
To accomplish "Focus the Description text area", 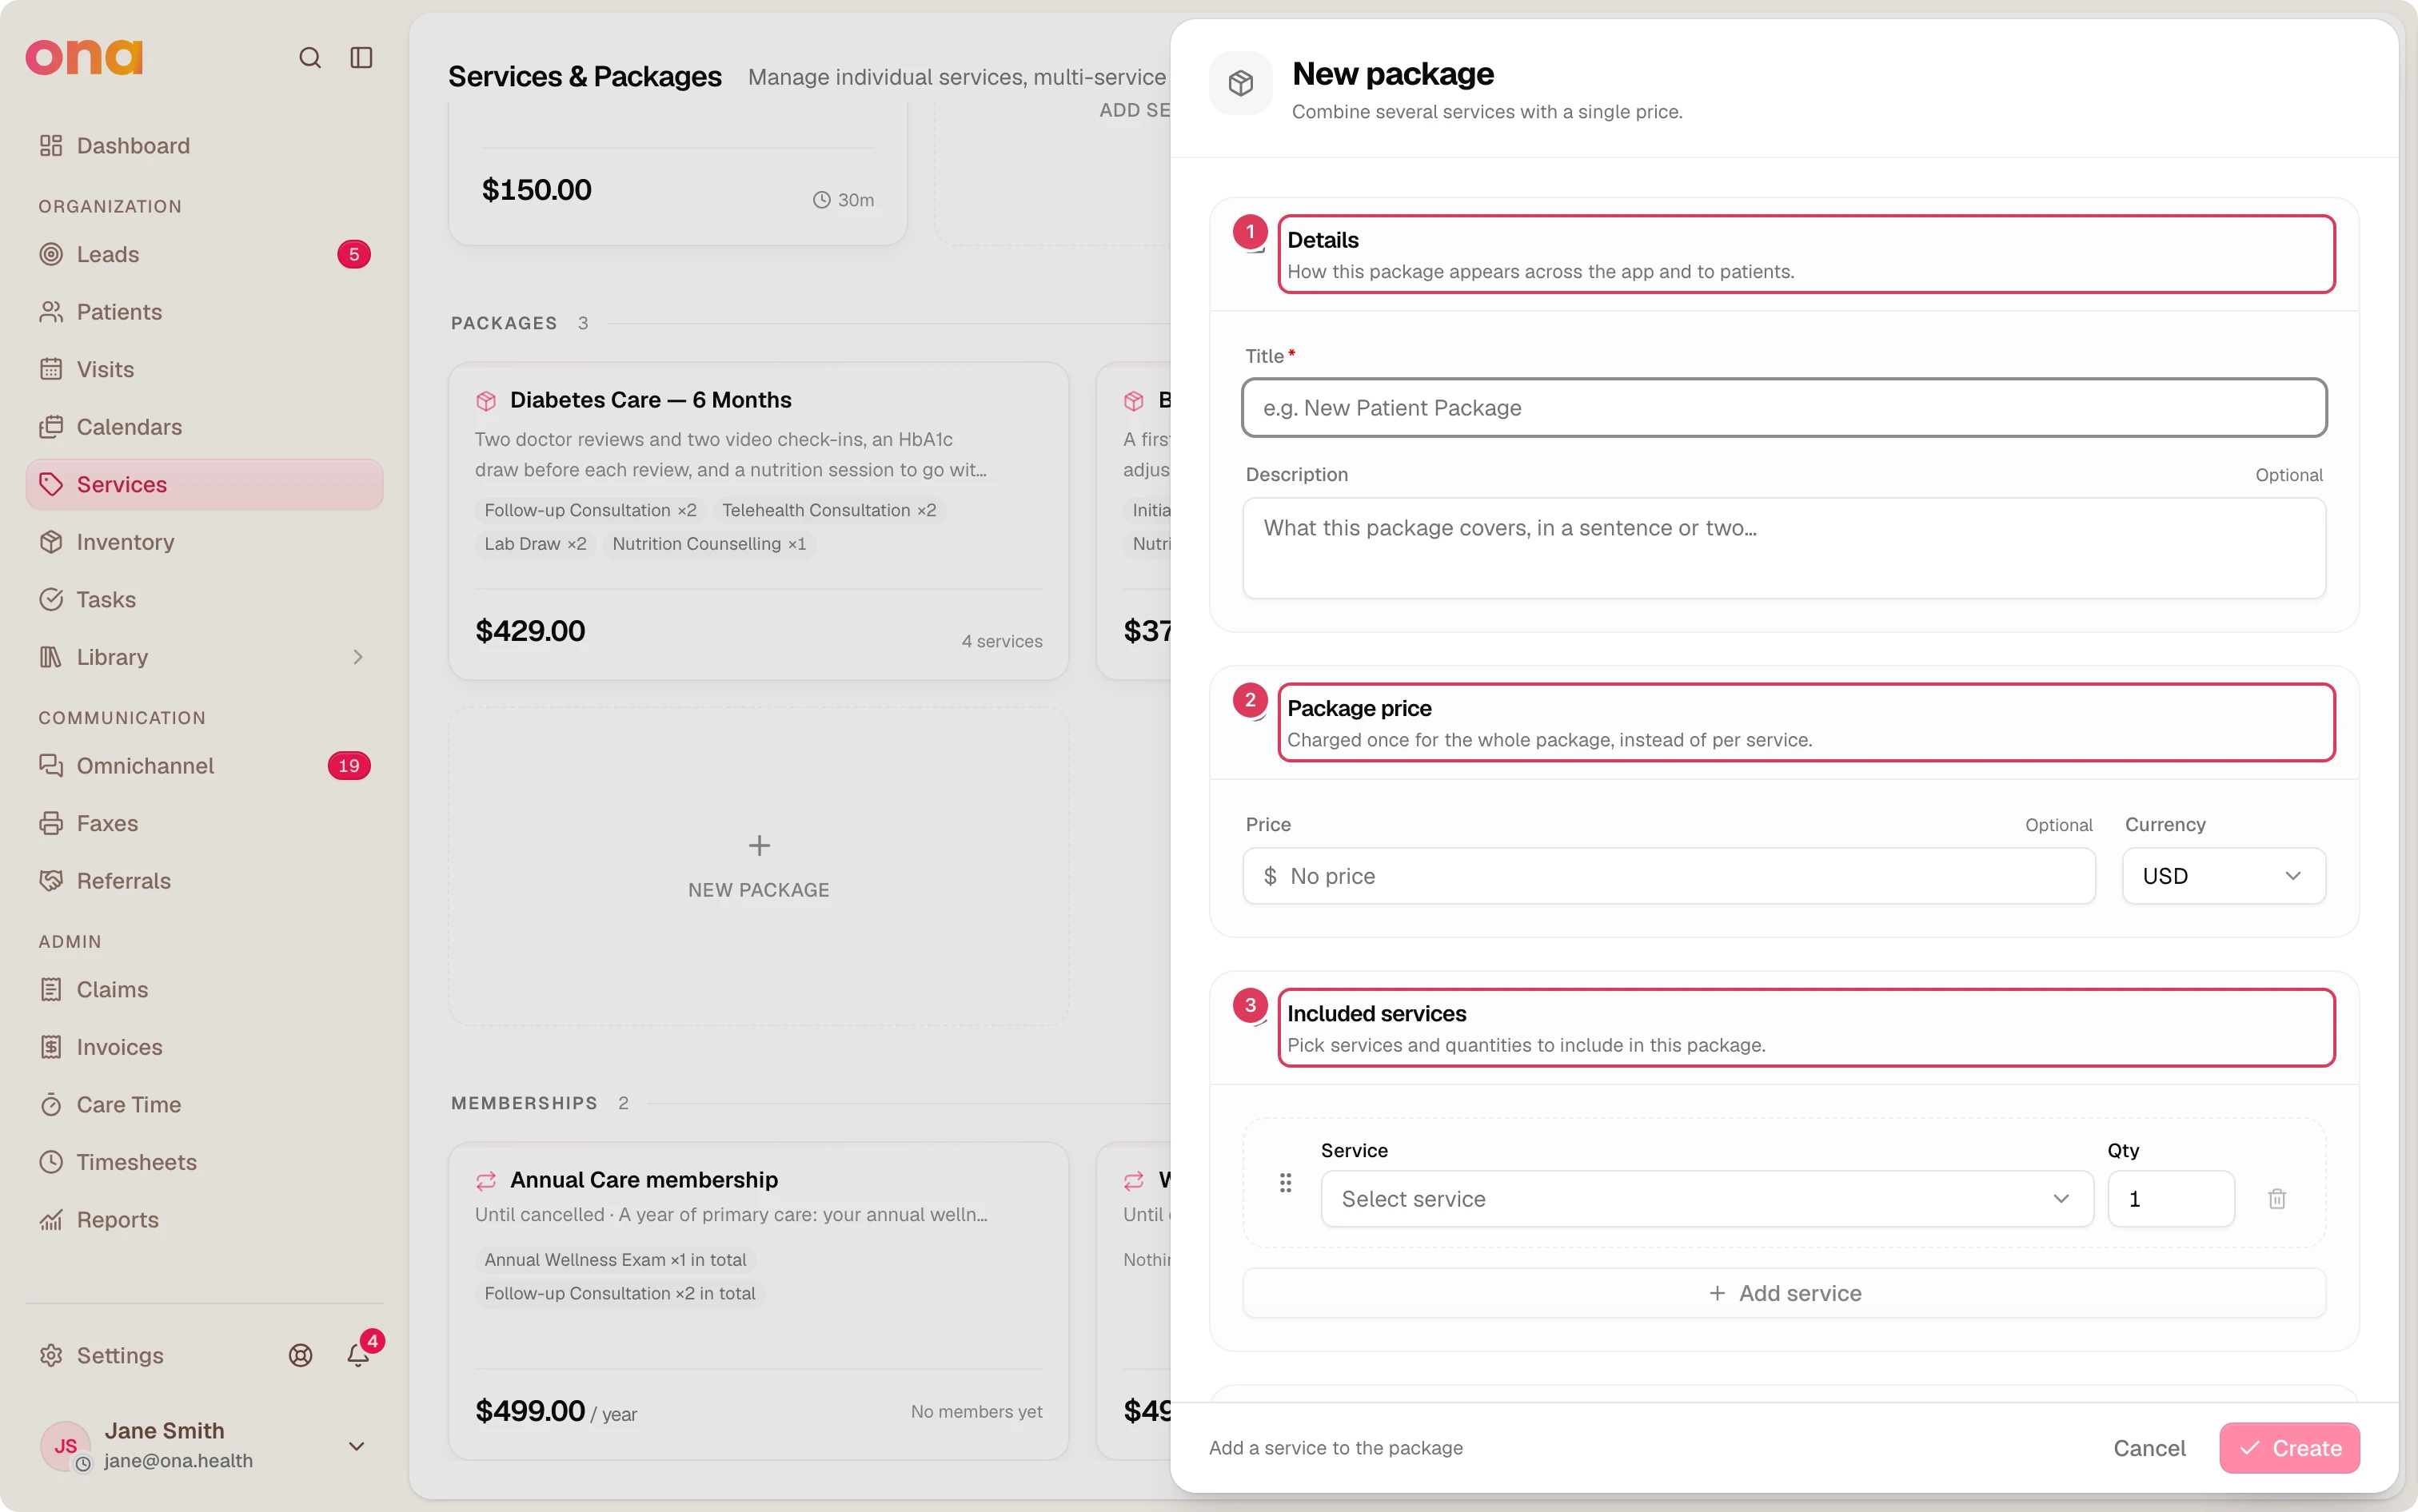I will [x=1784, y=548].
